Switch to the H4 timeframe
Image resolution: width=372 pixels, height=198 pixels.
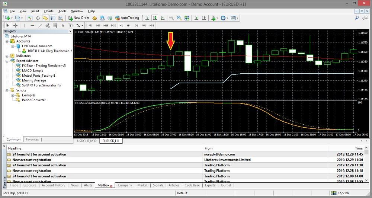(129, 25)
